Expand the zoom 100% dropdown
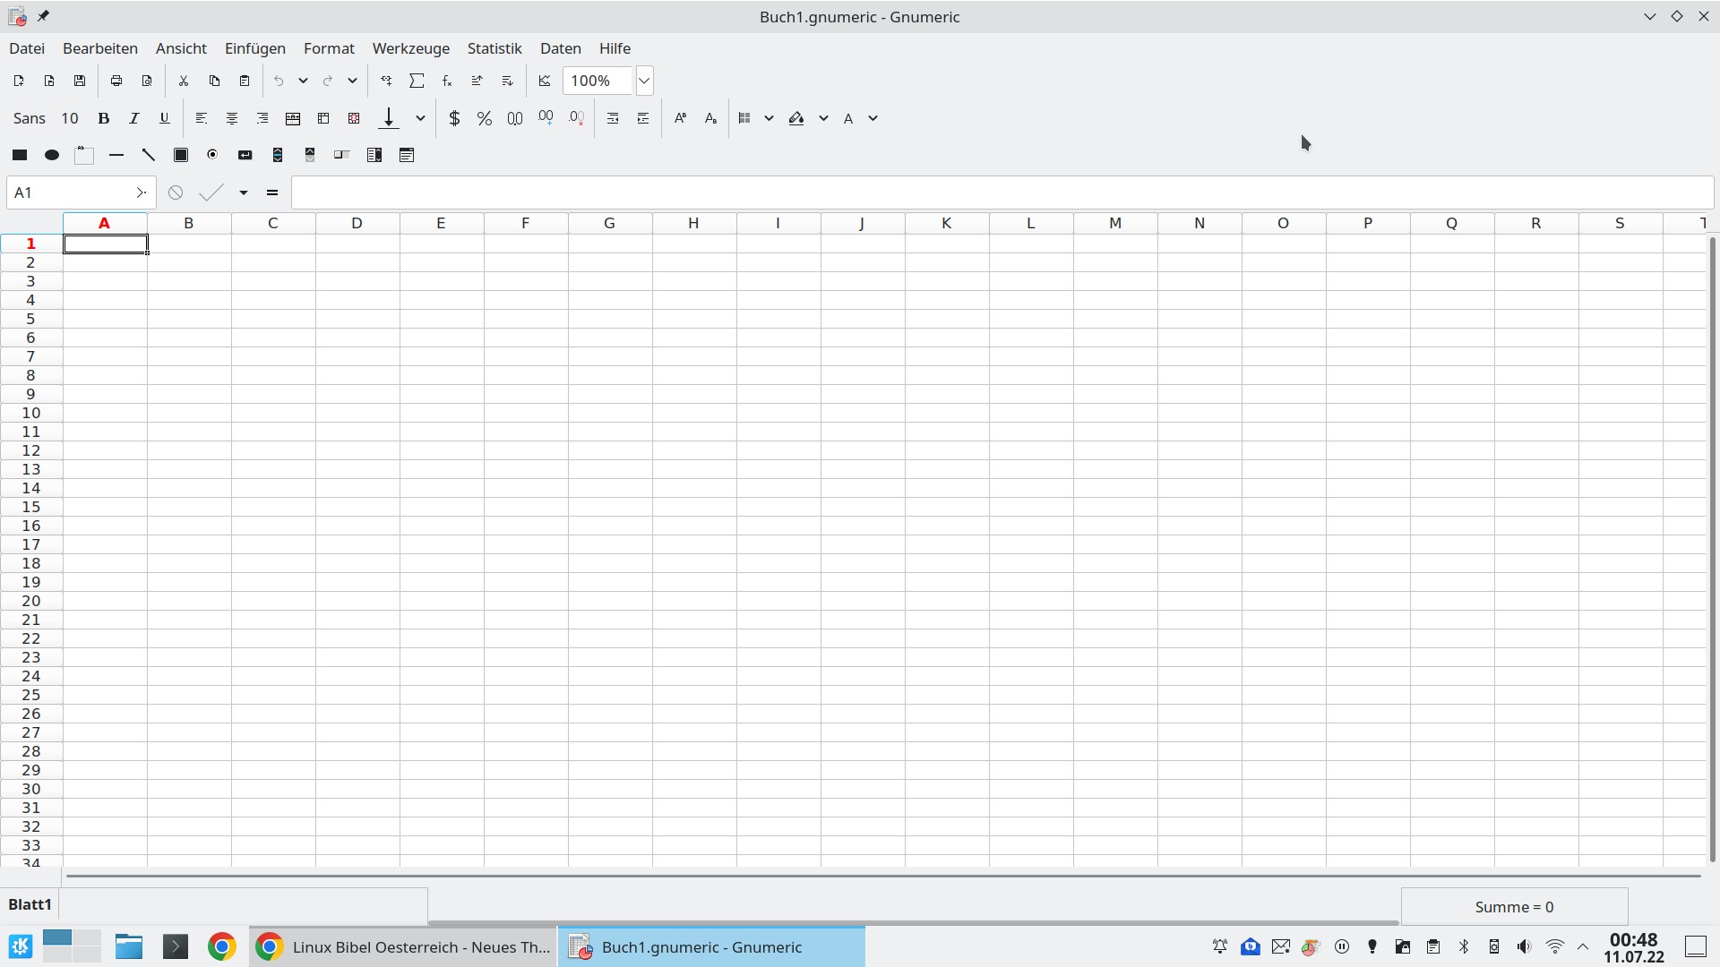The width and height of the screenshot is (1720, 967). 644,81
